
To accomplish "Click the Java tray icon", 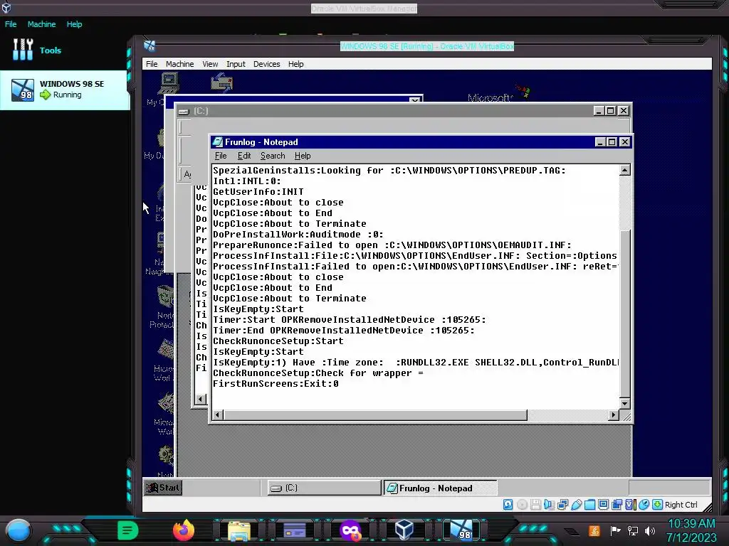I will (x=594, y=530).
